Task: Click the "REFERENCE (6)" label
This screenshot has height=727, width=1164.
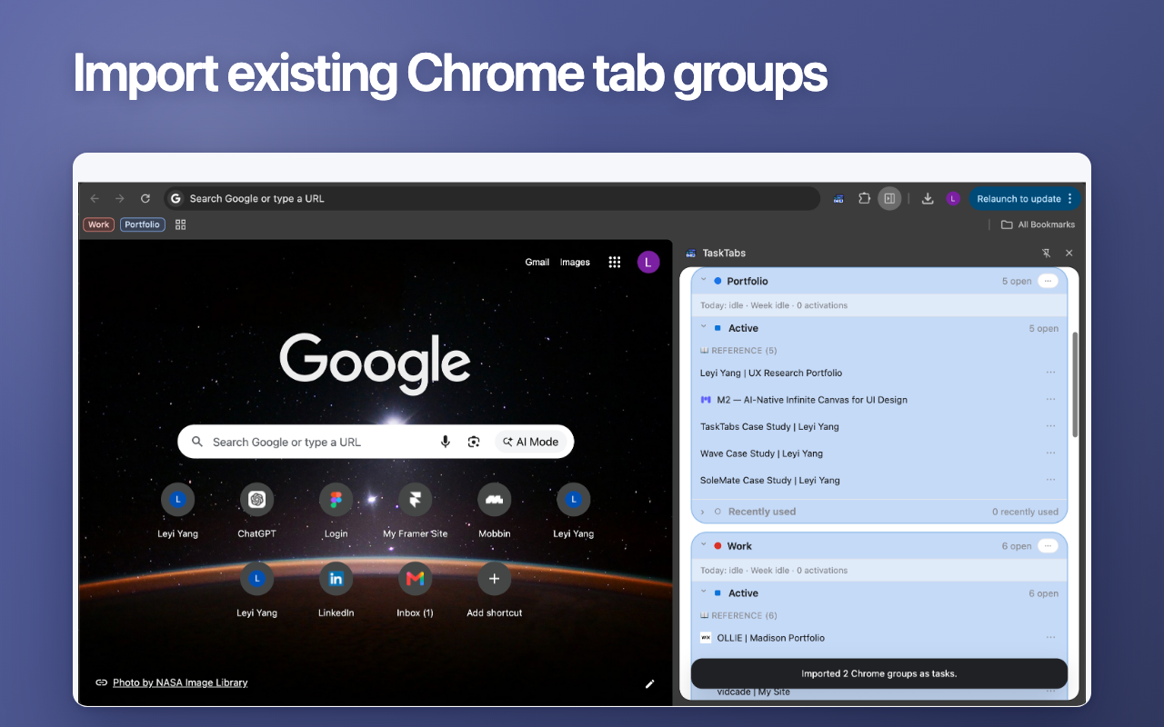Action: pos(744,616)
